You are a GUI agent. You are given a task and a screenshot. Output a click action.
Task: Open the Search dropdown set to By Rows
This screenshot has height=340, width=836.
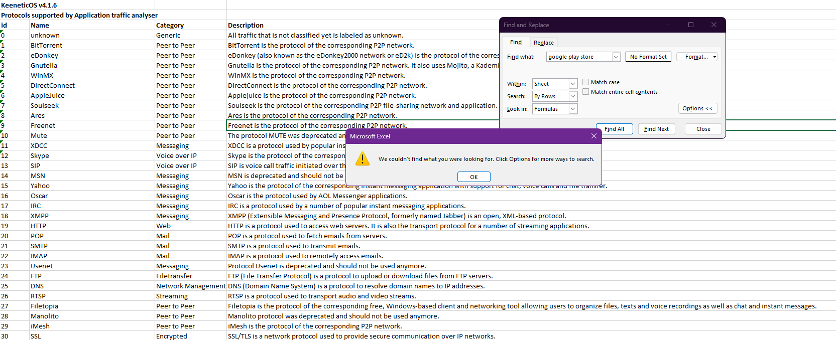[x=573, y=96]
